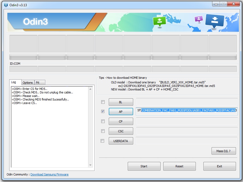Click the CP file path field
The image size is (243, 182).
[x=187, y=121]
